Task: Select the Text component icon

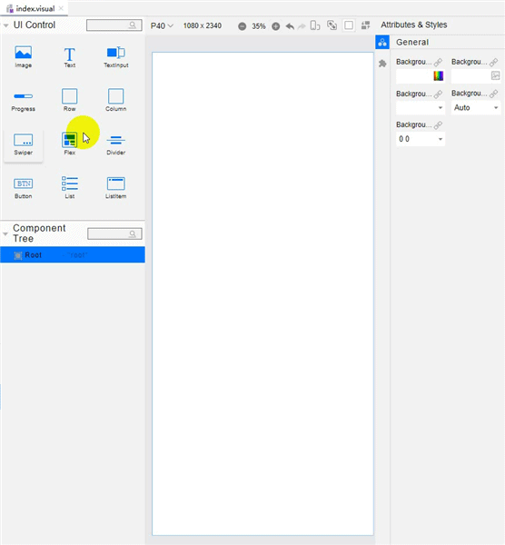Action: (70, 56)
